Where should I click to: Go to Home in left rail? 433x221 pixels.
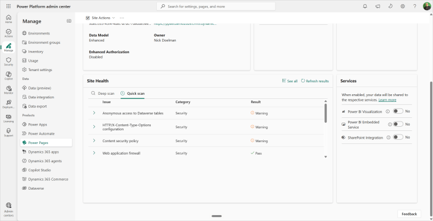coord(8,19)
